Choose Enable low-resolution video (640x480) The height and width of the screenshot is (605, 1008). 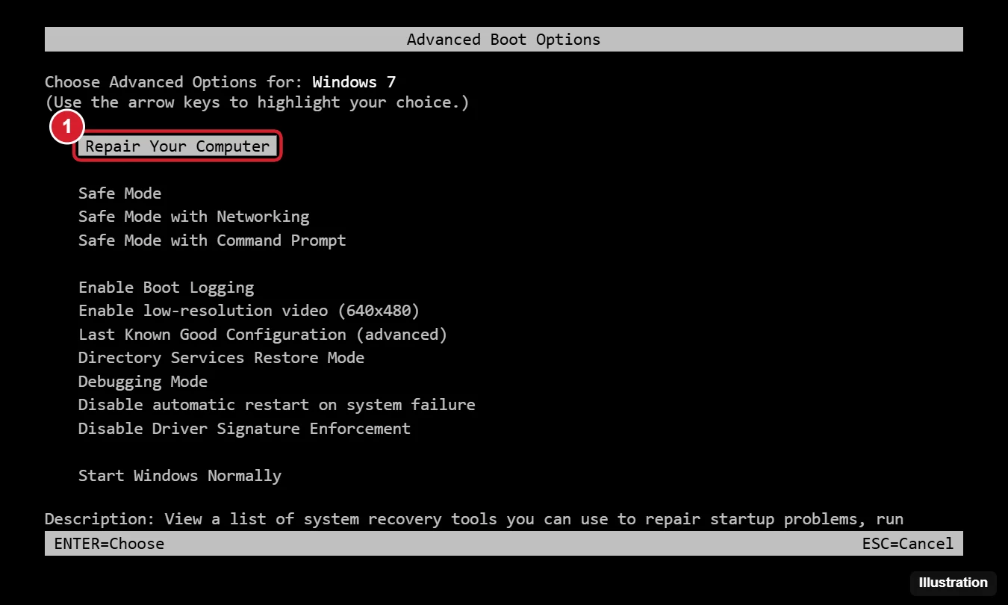[x=249, y=311]
